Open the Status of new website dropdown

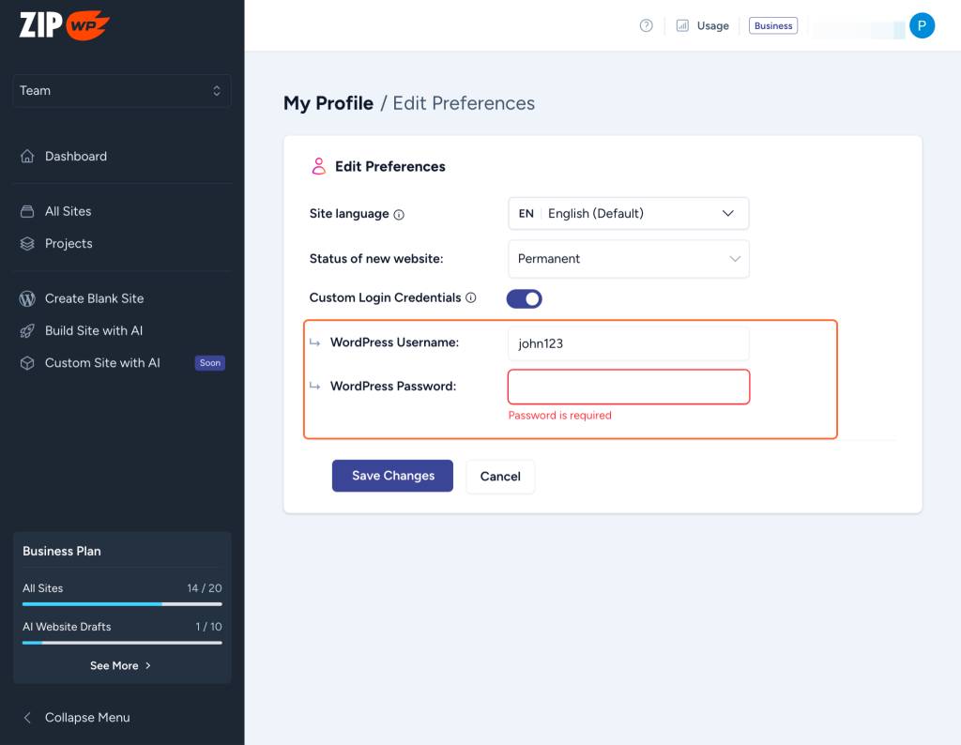pos(627,259)
